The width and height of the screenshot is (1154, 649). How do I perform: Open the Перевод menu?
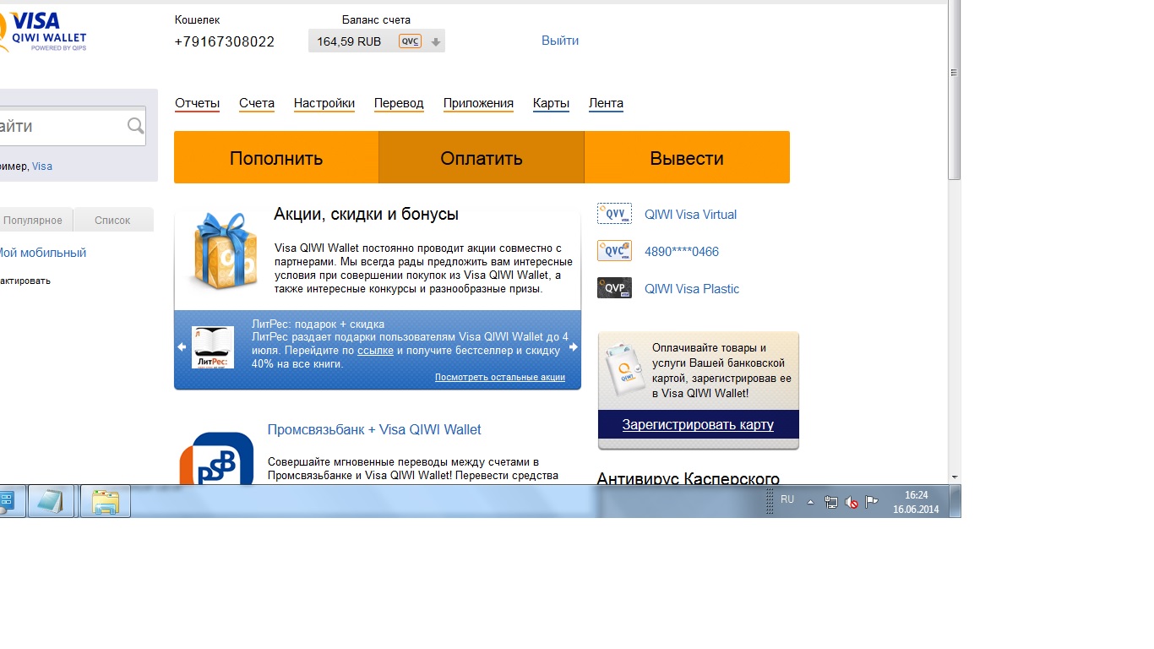[x=399, y=103]
